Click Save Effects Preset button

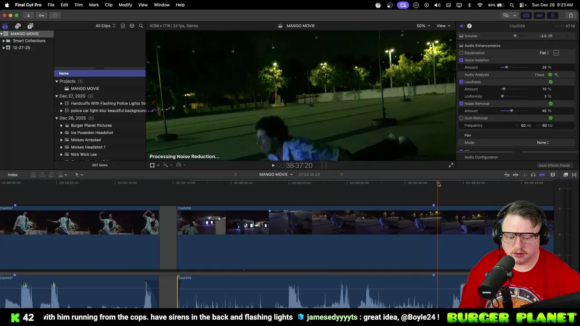[554, 166]
